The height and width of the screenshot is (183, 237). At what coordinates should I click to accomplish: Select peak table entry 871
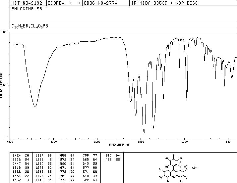[68, 167]
